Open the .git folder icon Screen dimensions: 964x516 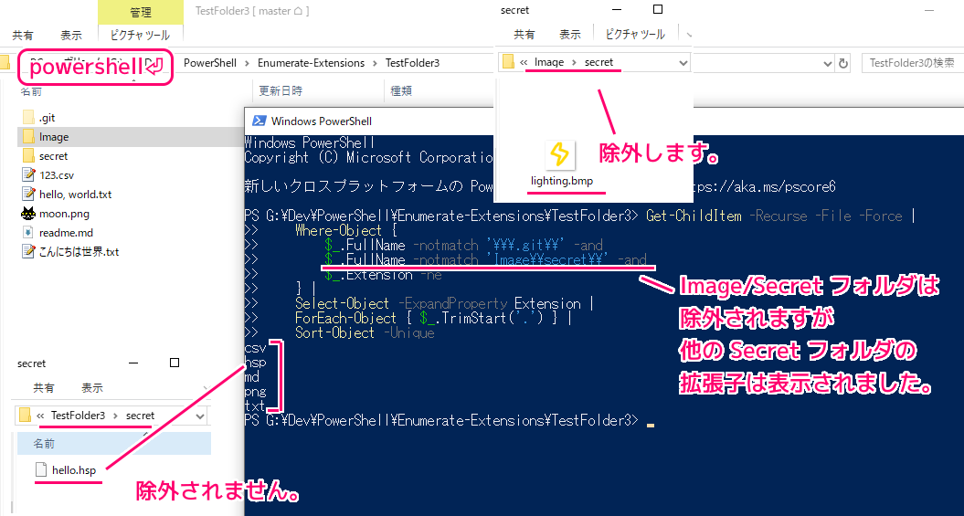[x=27, y=118]
